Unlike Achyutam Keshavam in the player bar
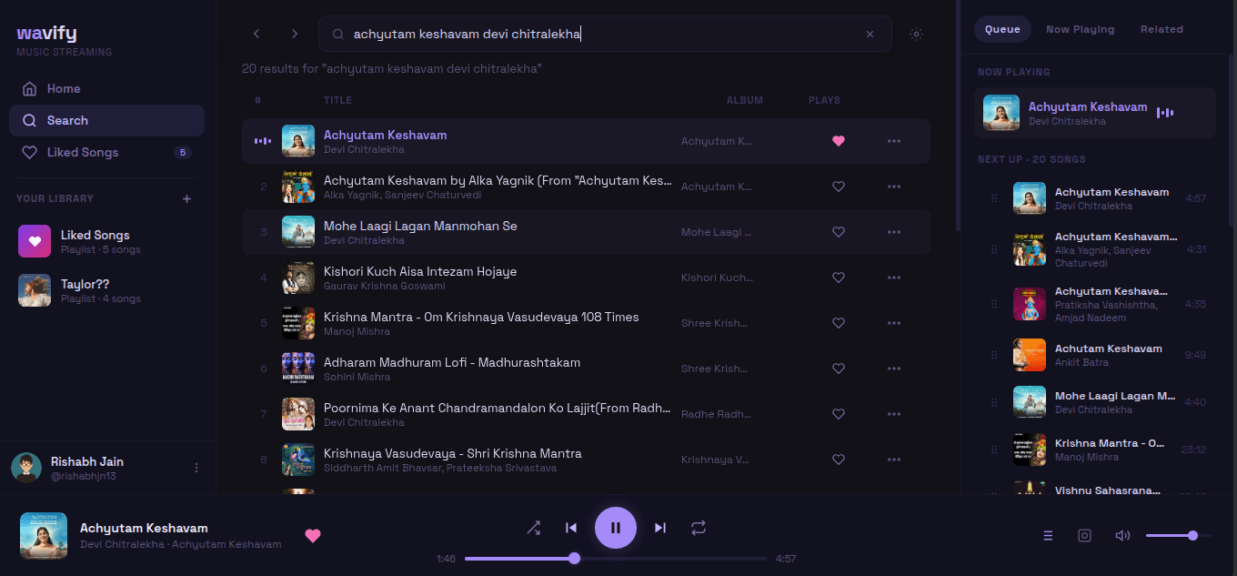The height and width of the screenshot is (576, 1237). coord(313,536)
